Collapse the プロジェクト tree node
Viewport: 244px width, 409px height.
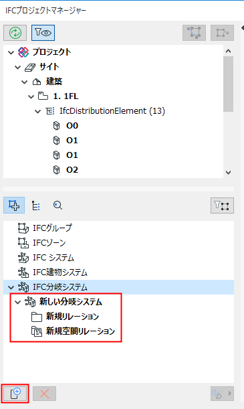(11, 52)
